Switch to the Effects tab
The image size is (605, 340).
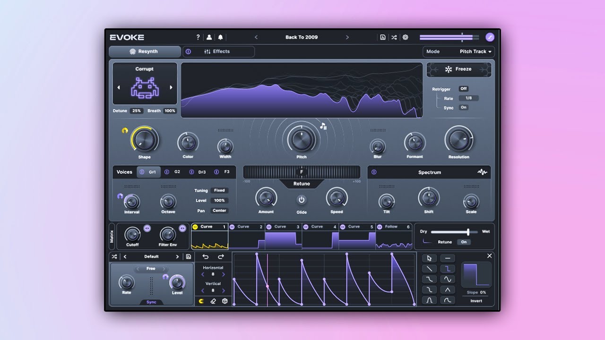(x=219, y=51)
